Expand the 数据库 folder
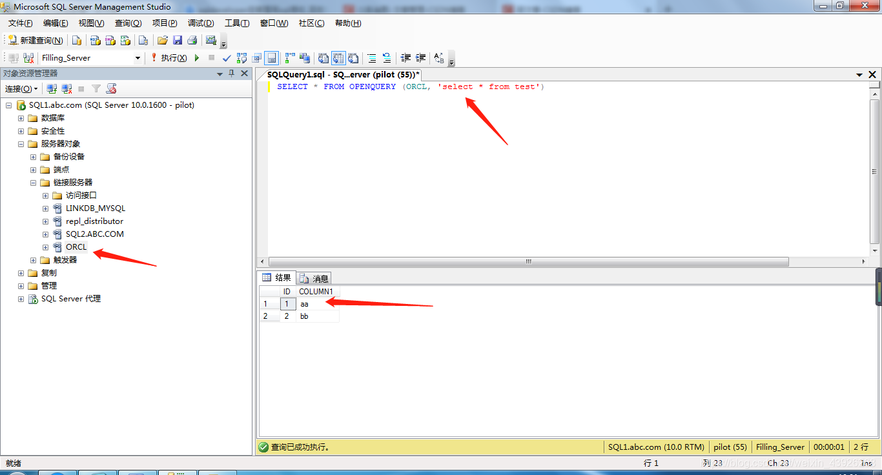This screenshot has height=475, width=882. pos(21,118)
